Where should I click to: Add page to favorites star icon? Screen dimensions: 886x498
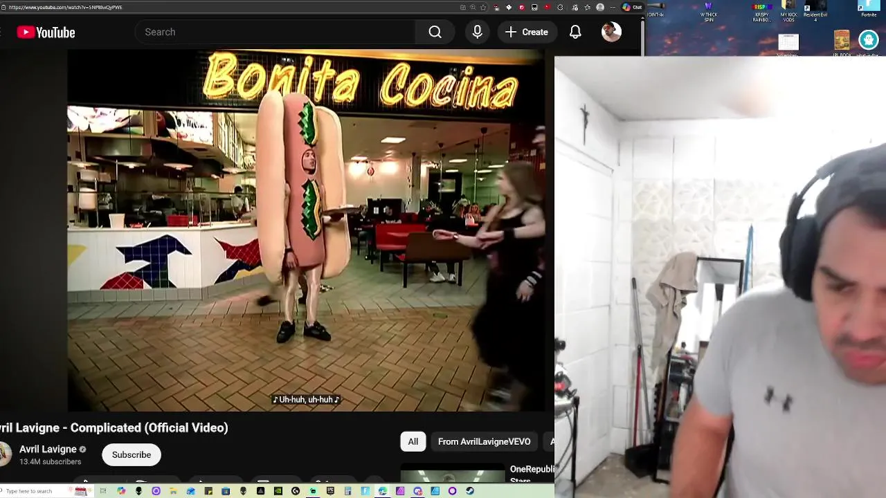click(x=483, y=7)
